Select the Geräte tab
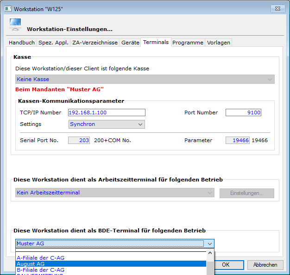Image resolution: width=290 pixels, height=275 pixels. [130, 43]
